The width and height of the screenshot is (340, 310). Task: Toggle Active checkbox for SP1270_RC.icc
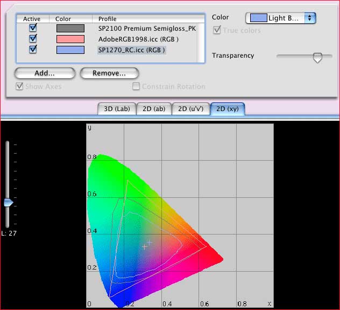pos(33,50)
